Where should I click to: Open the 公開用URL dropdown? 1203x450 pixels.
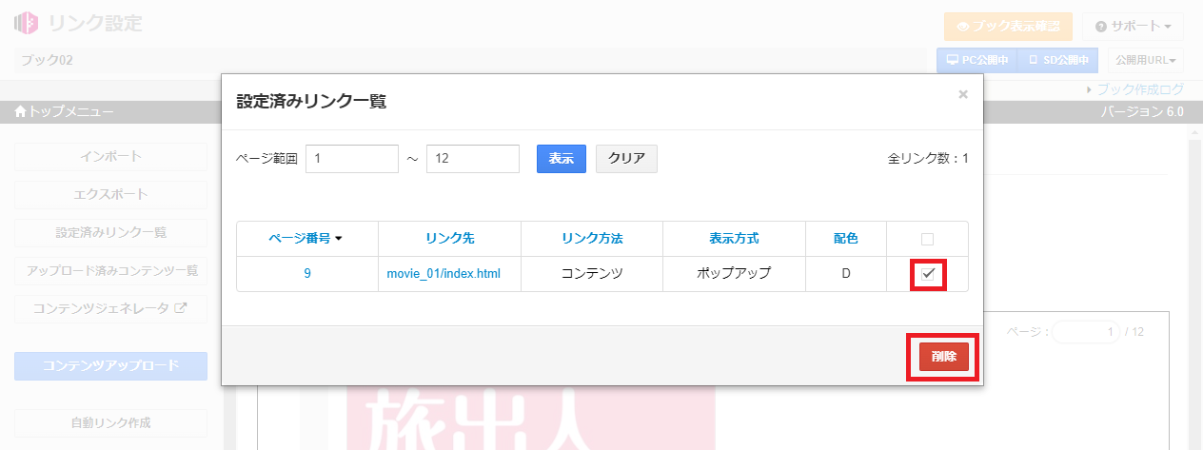[1146, 60]
